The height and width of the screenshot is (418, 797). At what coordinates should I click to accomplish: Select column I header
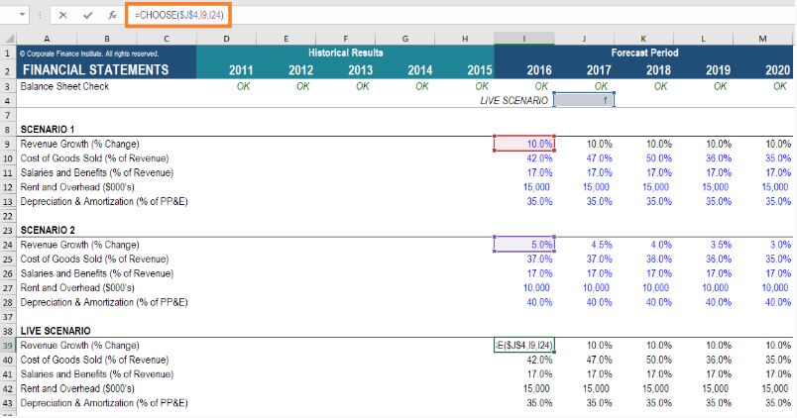coord(524,39)
